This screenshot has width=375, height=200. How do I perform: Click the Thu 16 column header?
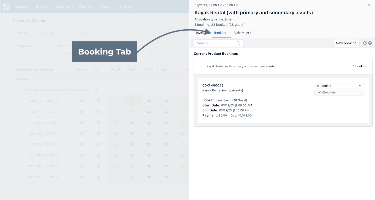[x=132, y=69]
